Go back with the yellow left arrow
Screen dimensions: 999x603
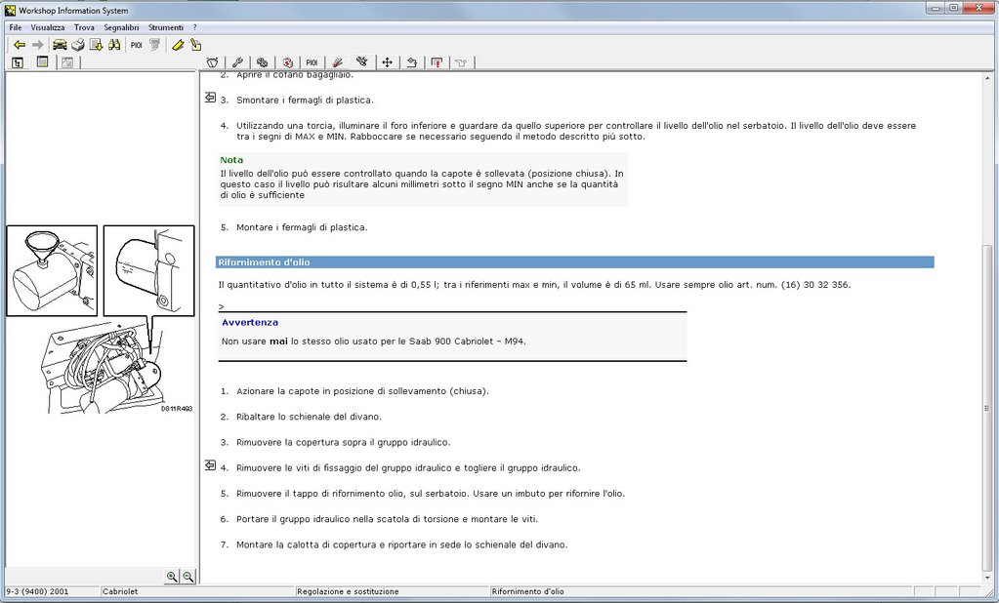(20, 45)
